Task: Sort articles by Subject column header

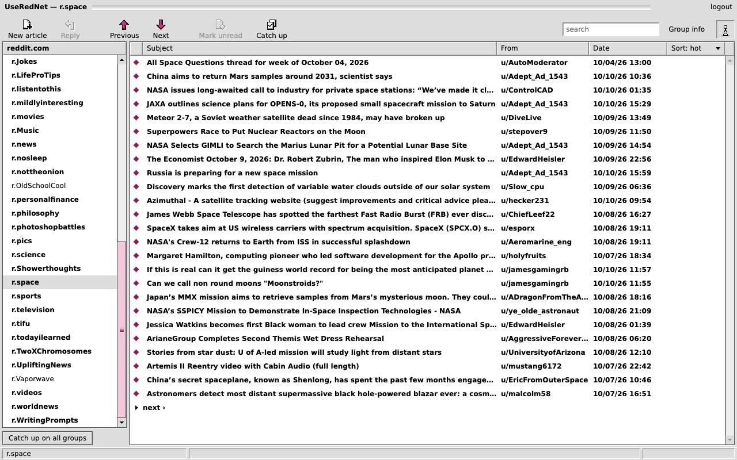Action: (319, 48)
